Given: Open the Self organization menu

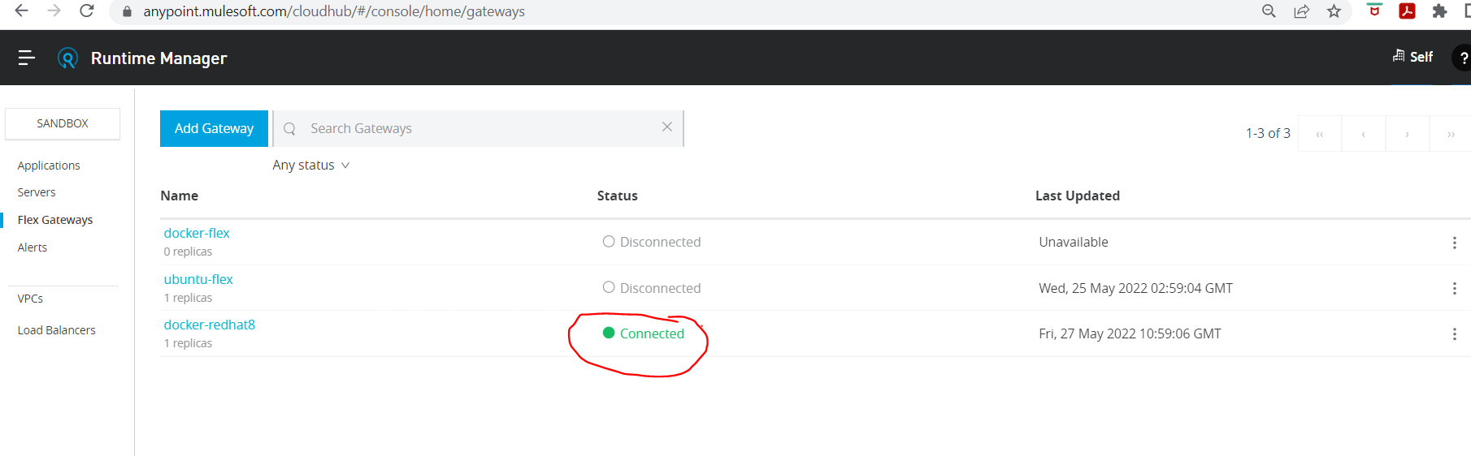Looking at the screenshot, I should [1412, 57].
